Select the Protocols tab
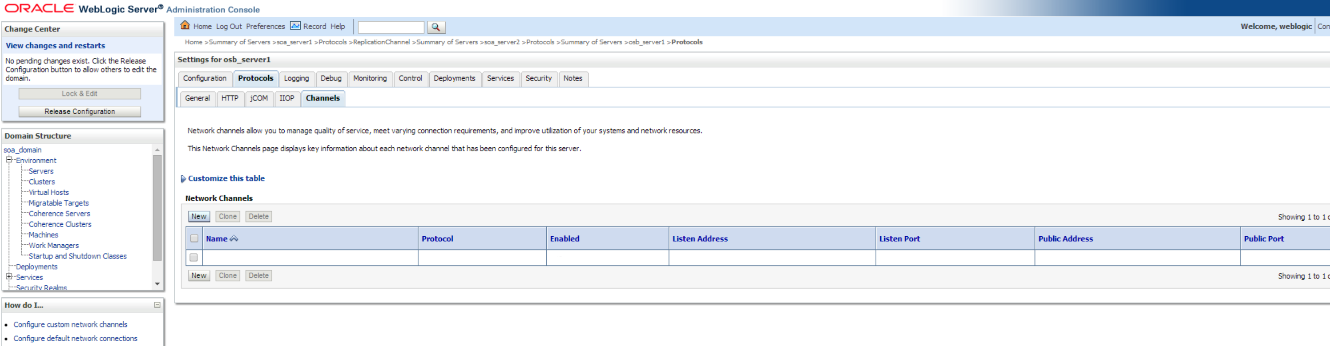This screenshot has width=1330, height=346. (x=255, y=78)
